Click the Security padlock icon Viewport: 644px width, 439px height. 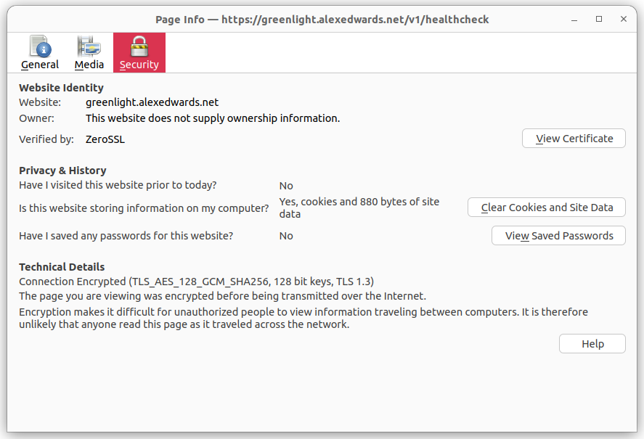point(139,46)
